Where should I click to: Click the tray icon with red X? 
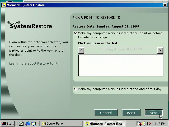point(149,124)
